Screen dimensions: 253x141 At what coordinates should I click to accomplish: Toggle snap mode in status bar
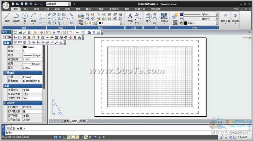pos(56,137)
